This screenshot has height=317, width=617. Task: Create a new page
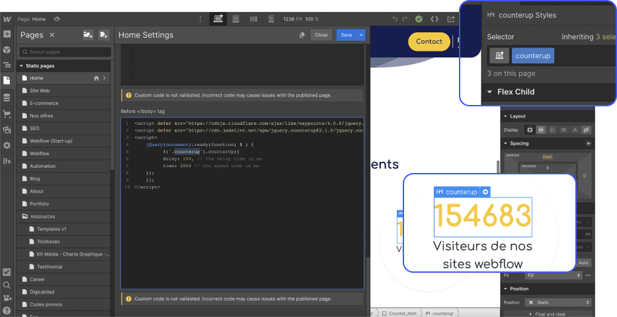tap(103, 35)
